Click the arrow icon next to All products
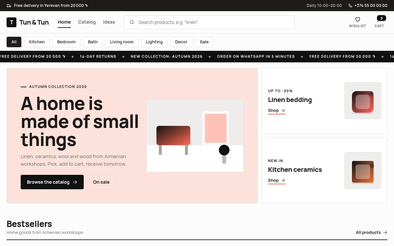 coord(385,233)
